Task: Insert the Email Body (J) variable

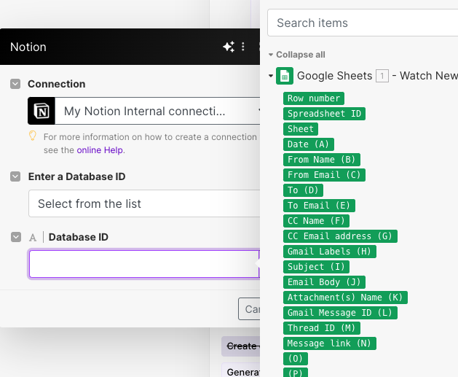Action: tap(324, 282)
